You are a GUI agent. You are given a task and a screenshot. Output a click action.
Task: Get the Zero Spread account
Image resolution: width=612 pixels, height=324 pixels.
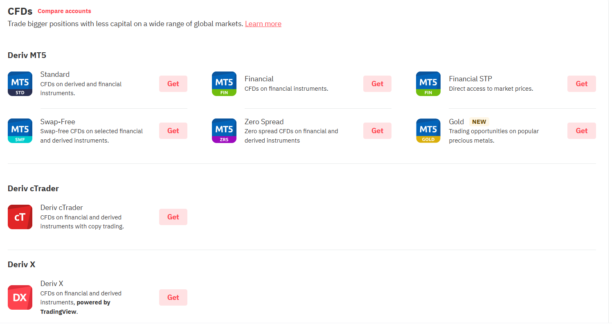pos(377,131)
